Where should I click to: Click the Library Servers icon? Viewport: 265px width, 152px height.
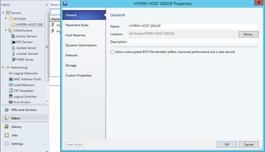pyautogui.click(x=13, y=36)
